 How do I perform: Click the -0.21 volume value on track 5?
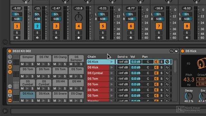pyautogui.click(x=103, y=8)
